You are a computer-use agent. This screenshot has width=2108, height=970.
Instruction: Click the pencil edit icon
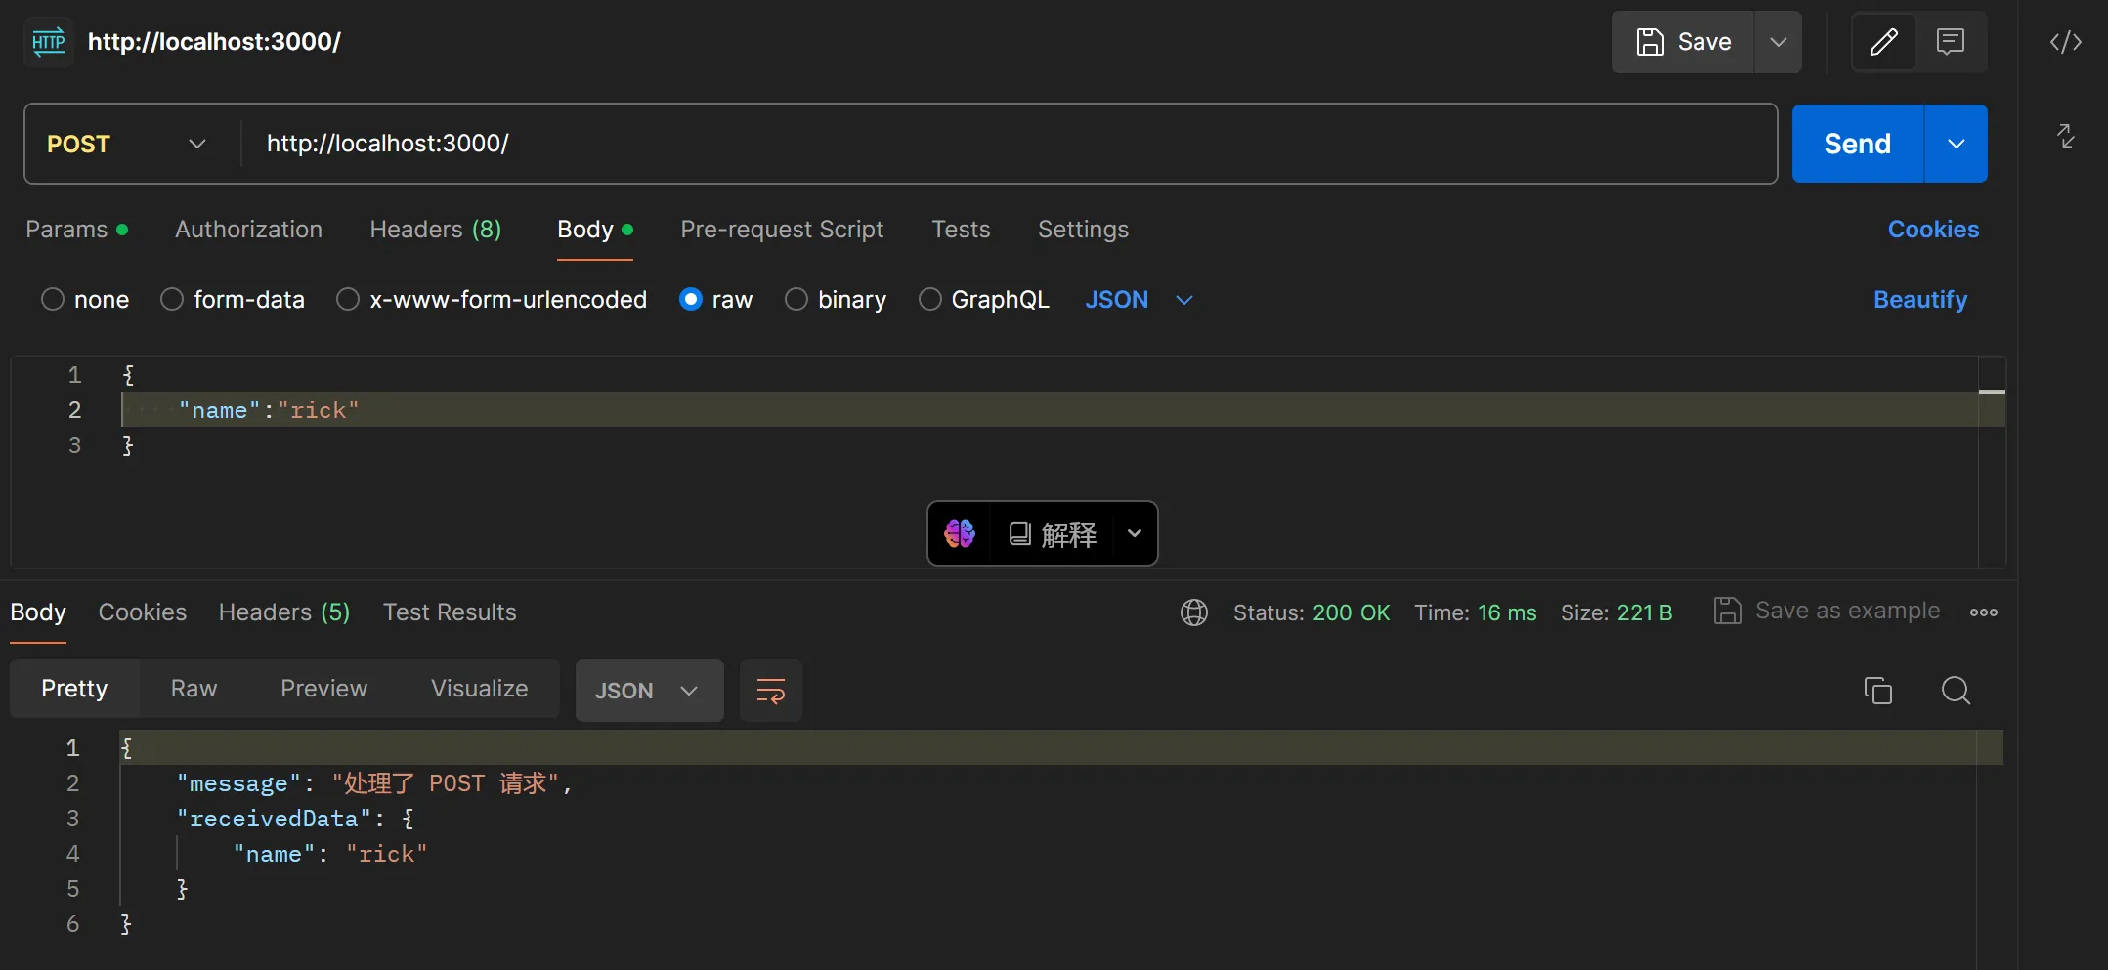pyautogui.click(x=1883, y=42)
